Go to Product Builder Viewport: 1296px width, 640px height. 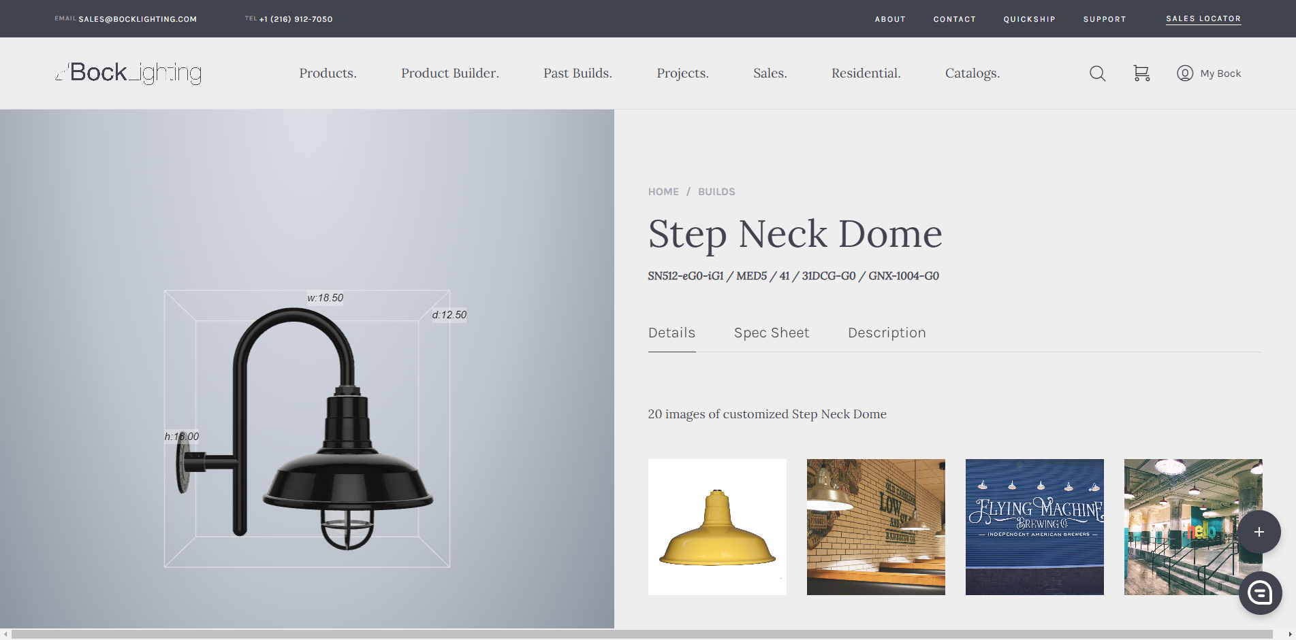(x=449, y=73)
